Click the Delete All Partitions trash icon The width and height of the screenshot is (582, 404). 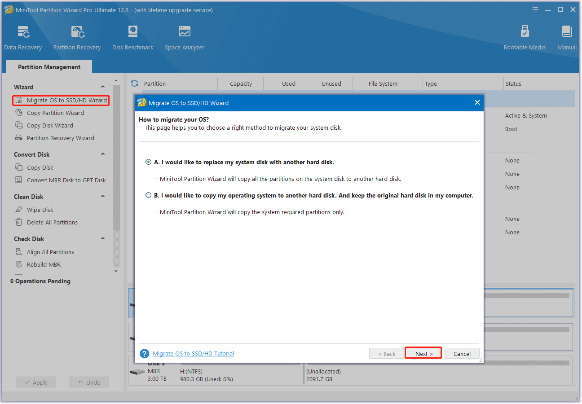pyautogui.click(x=19, y=222)
